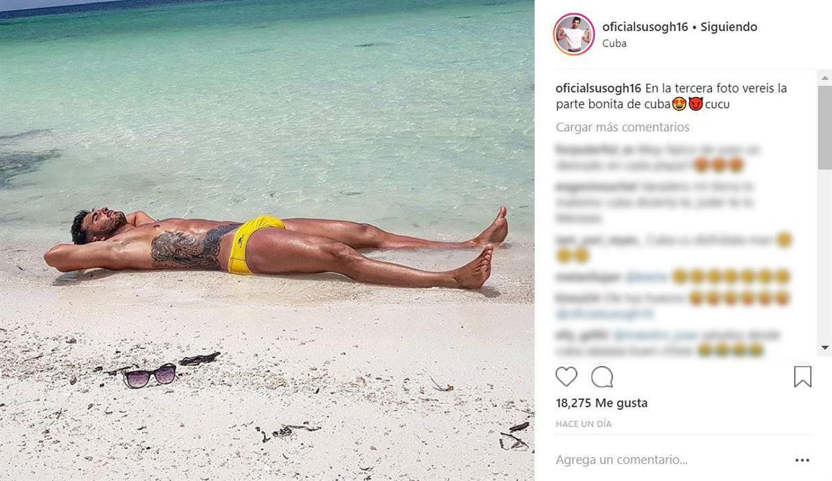Click the beach photo of the post
Viewport: 832px width, 481px height.
point(267,240)
